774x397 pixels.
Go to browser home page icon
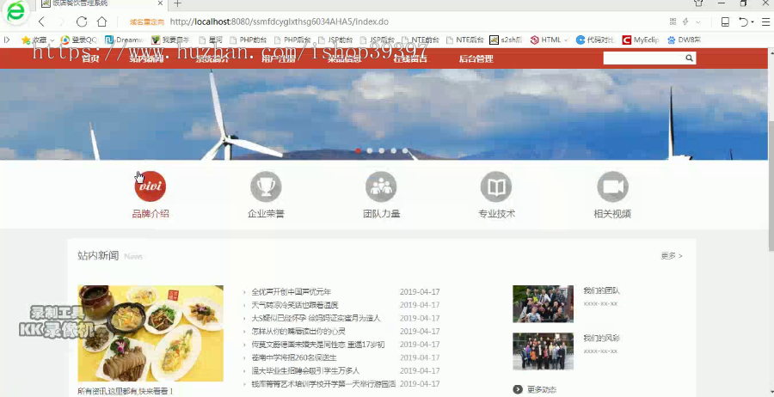point(101,21)
